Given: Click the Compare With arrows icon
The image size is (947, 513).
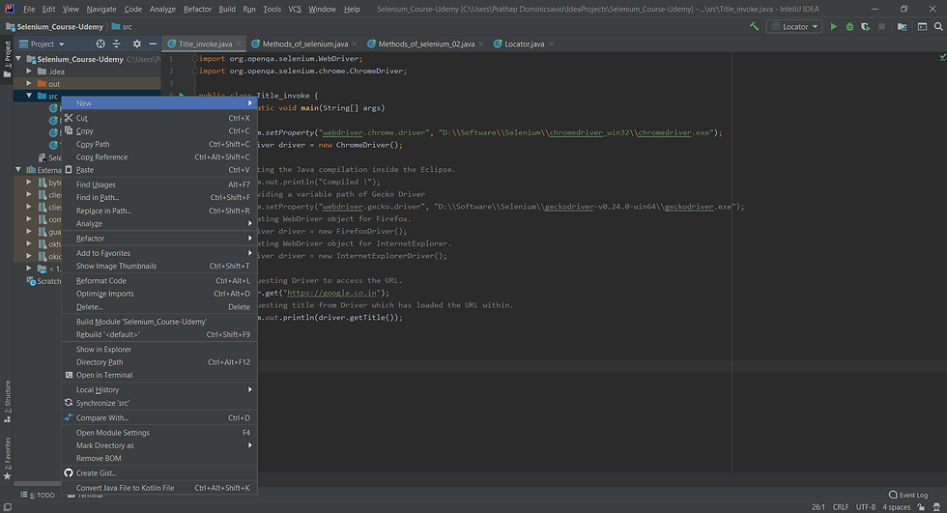Looking at the screenshot, I should pyautogui.click(x=69, y=417).
